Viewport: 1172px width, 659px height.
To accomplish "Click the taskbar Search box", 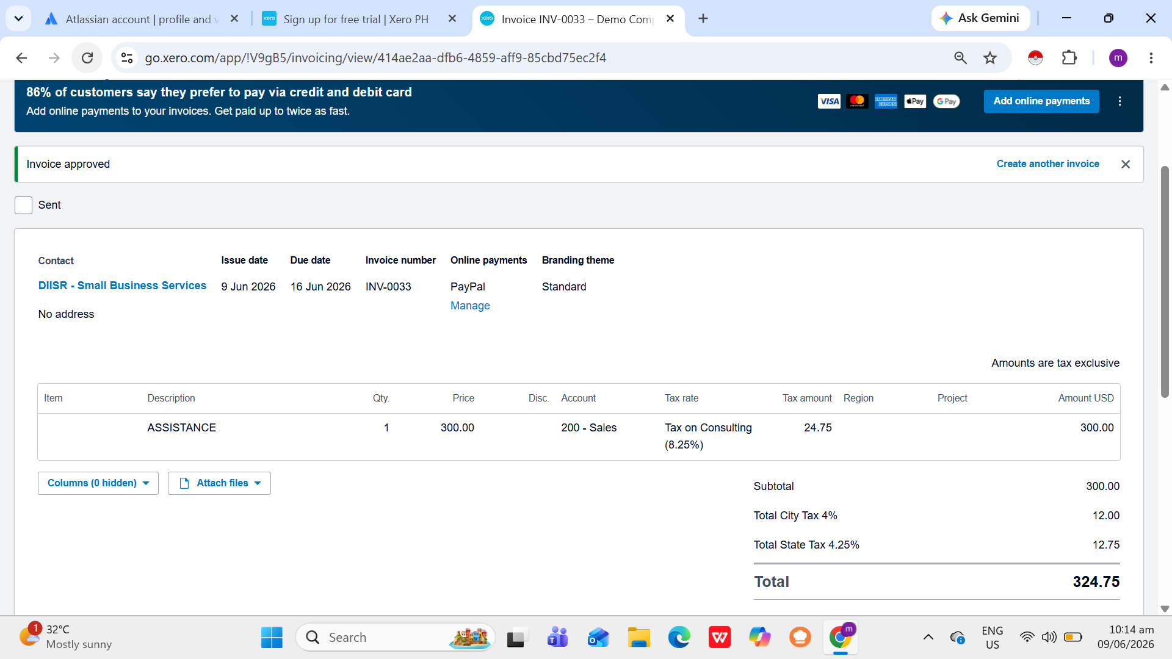I will coord(396,638).
